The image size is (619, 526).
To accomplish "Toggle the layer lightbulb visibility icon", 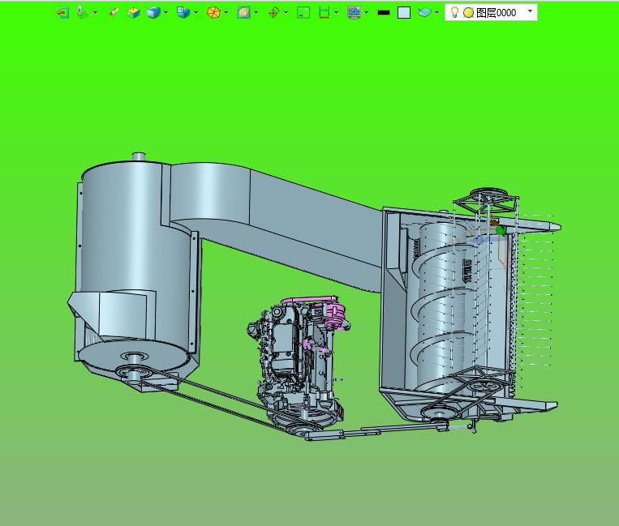I will coord(454,12).
